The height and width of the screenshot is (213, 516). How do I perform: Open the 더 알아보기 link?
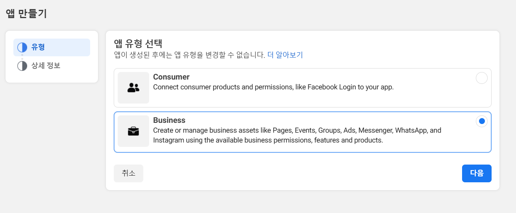coord(285,55)
